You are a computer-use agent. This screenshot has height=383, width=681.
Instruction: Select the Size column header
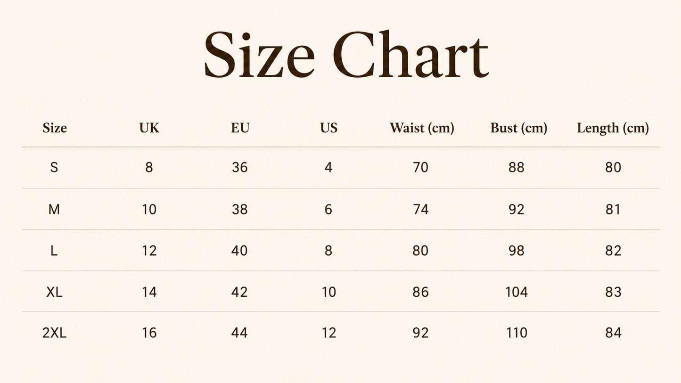pos(55,128)
